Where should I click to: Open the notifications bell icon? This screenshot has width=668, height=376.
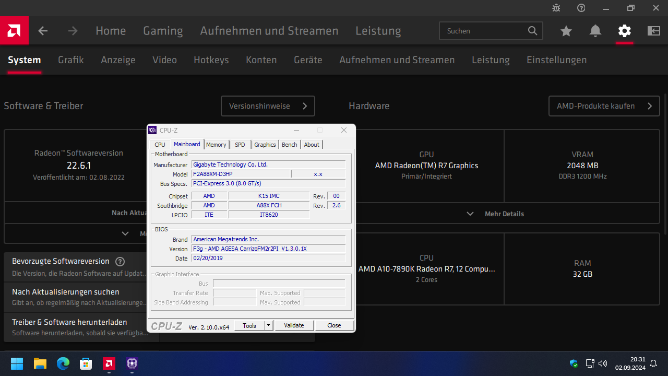point(595,31)
